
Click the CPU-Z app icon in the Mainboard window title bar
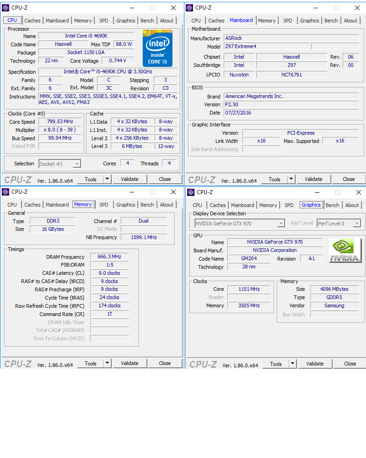189,8
